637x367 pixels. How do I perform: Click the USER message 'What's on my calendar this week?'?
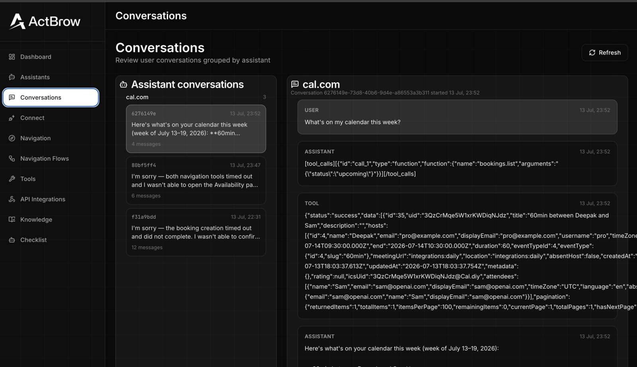click(x=457, y=117)
